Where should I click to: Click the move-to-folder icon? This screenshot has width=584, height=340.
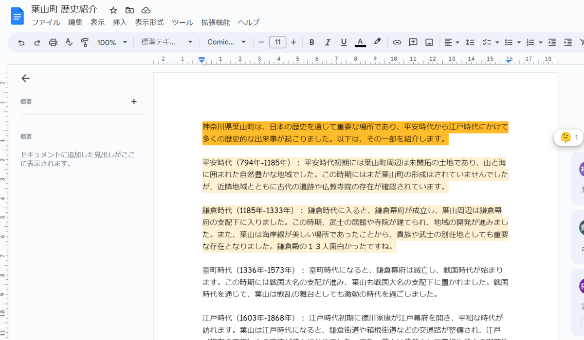tap(129, 10)
